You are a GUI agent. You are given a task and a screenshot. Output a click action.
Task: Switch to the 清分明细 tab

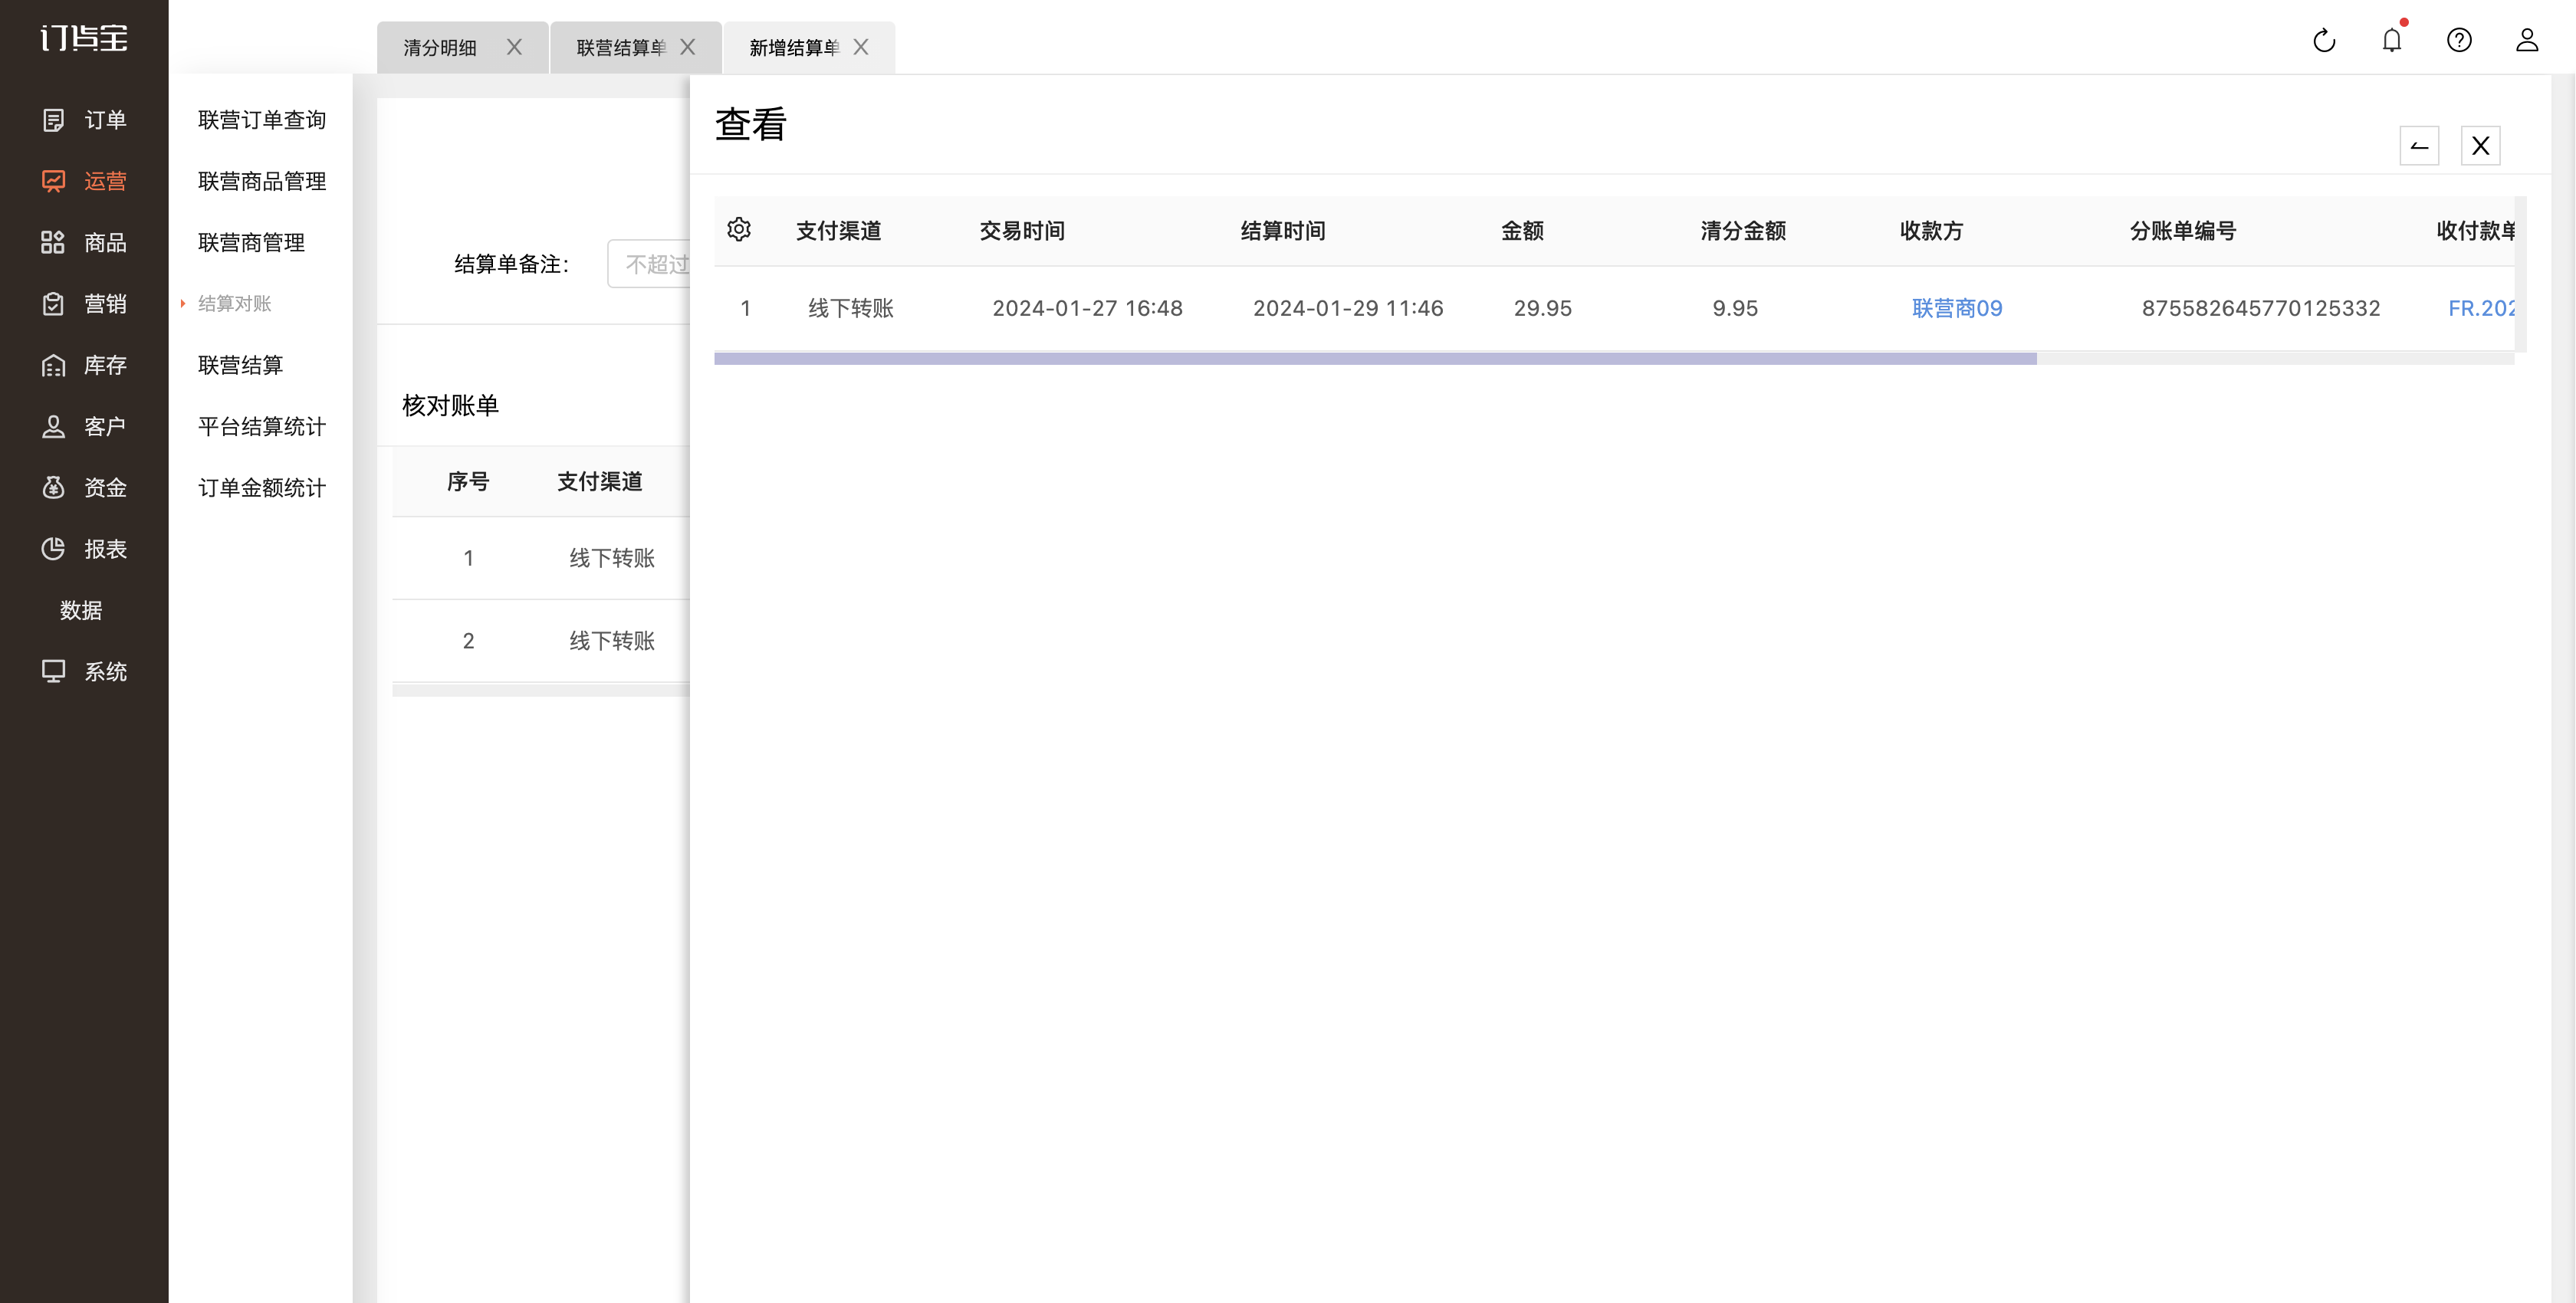click(440, 47)
